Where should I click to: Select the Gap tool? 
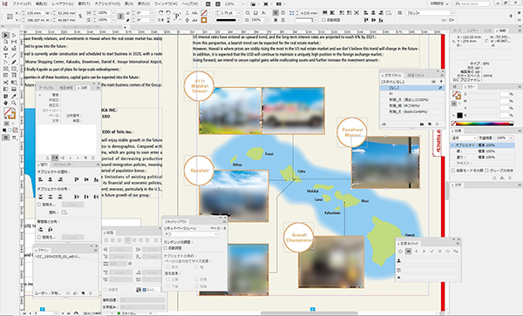(x=14, y=42)
